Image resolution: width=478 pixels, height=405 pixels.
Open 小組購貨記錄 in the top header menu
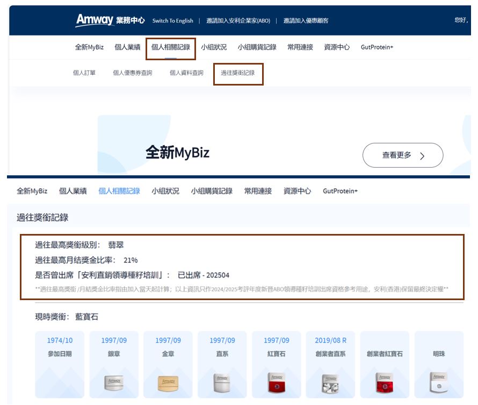257,47
